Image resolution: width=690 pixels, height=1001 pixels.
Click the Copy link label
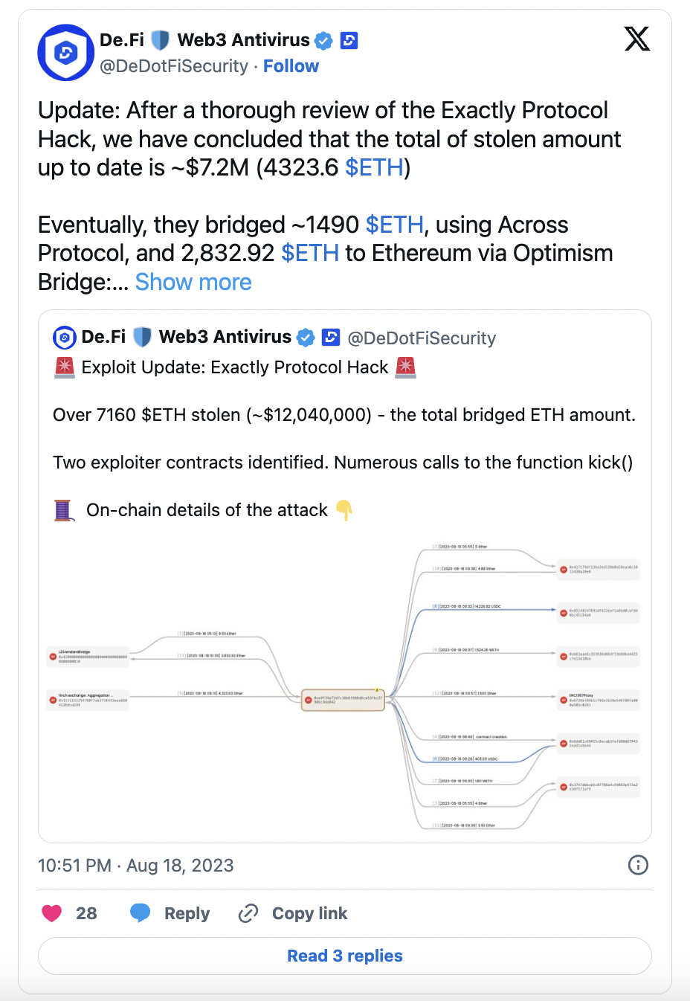click(x=309, y=913)
